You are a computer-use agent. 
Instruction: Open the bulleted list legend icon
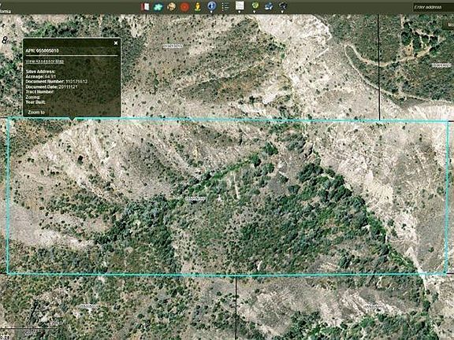(225, 6)
